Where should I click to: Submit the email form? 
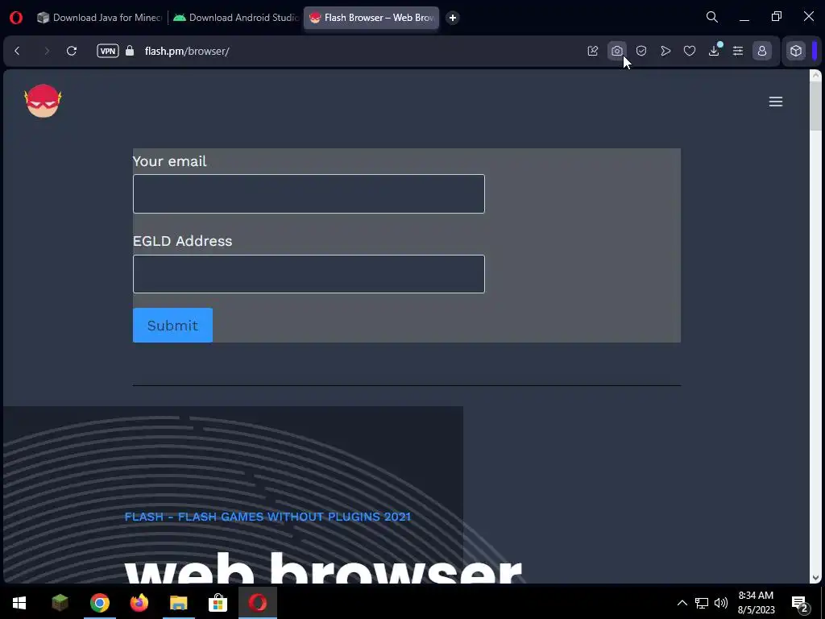[x=172, y=326]
